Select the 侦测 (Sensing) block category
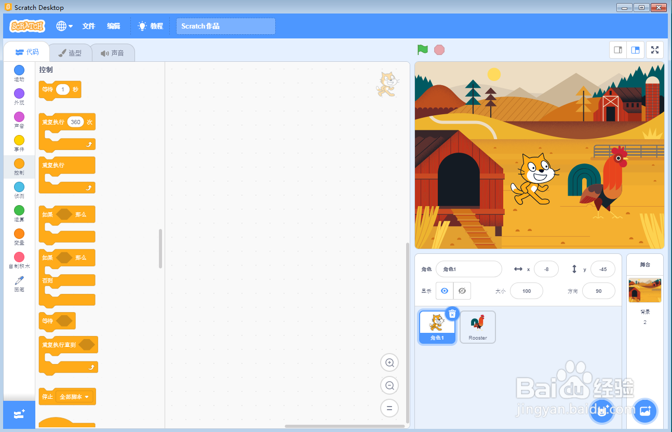Image resolution: width=672 pixels, height=432 pixels. [19, 190]
